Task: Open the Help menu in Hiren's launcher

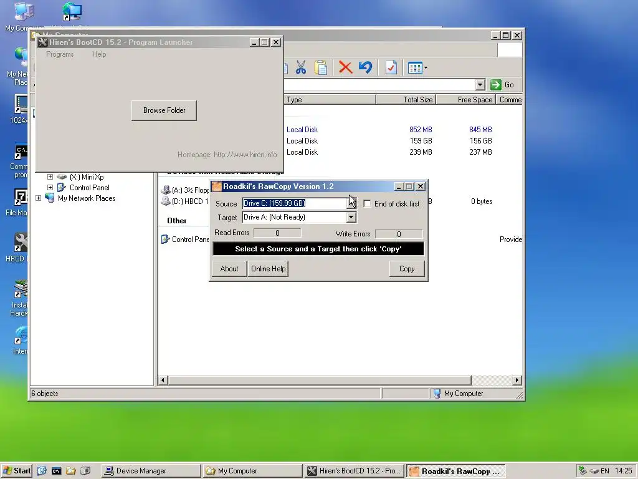Action: 99,54
